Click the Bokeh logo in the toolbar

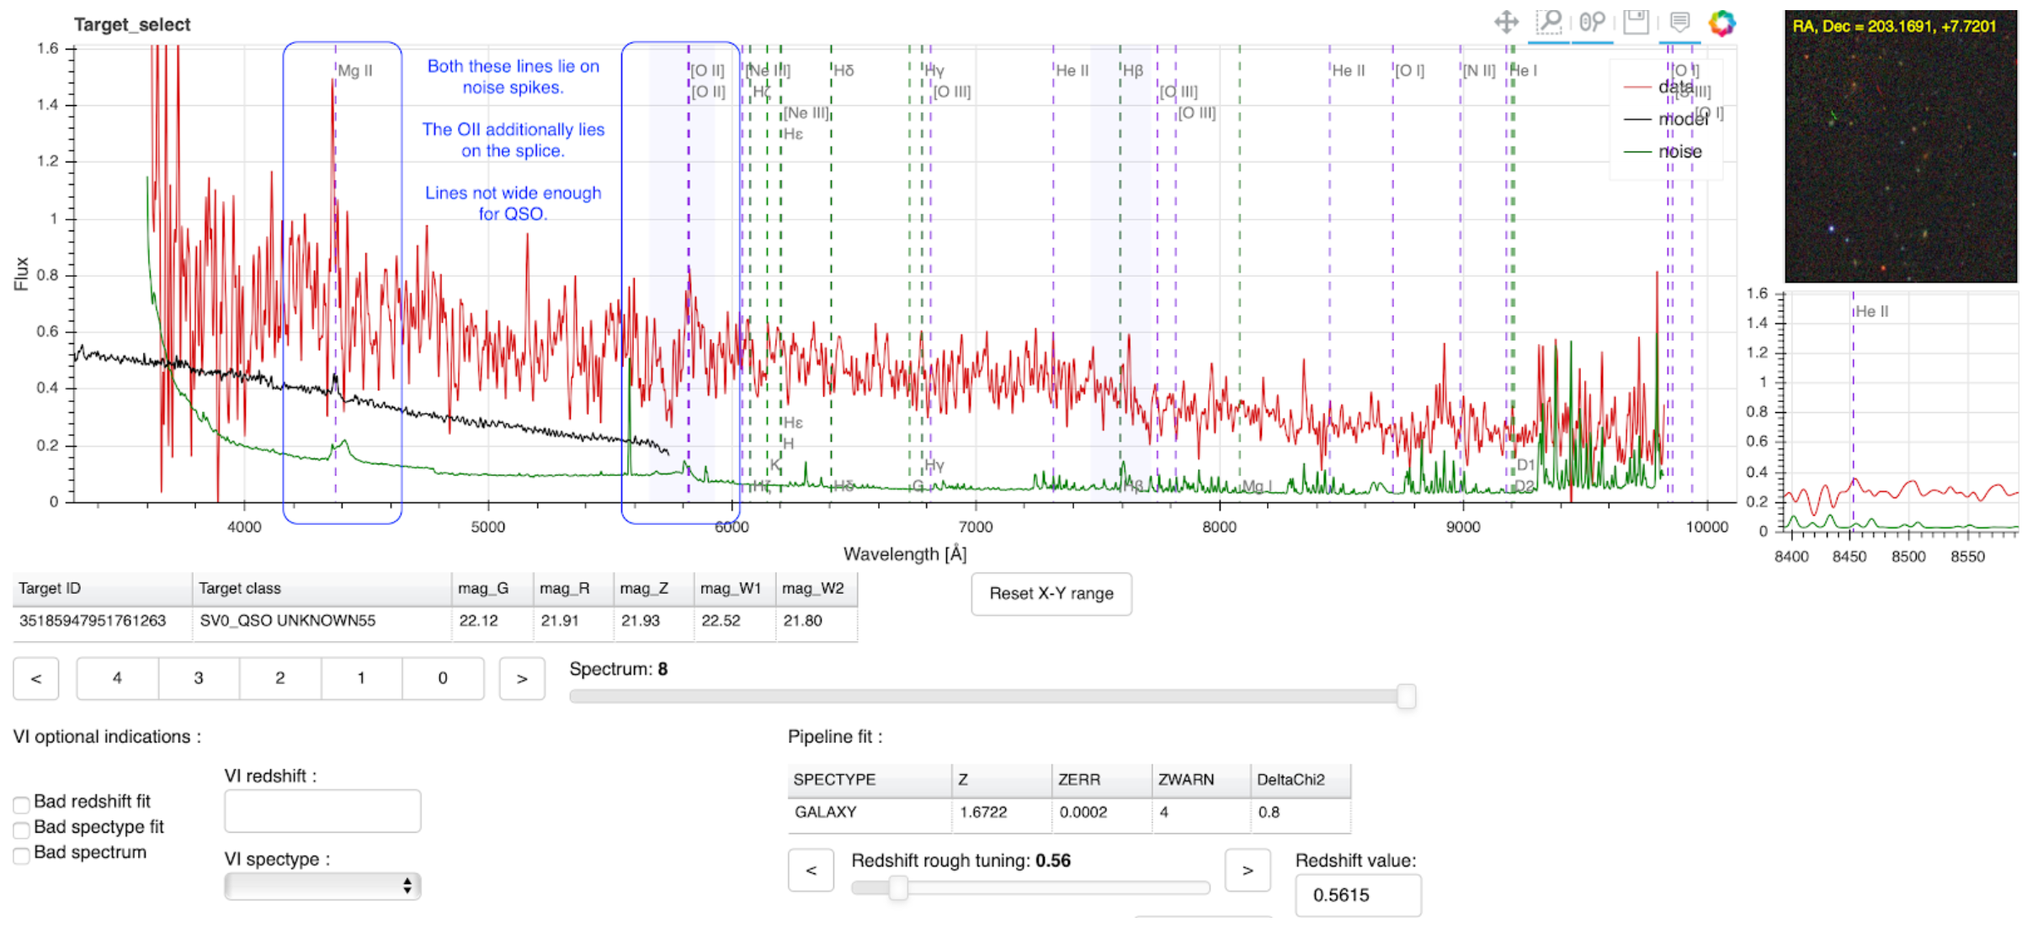point(1722,23)
